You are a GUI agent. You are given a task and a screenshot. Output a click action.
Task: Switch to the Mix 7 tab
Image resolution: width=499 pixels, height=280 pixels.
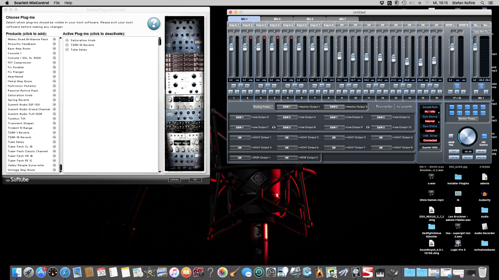(x=342, y=19)
